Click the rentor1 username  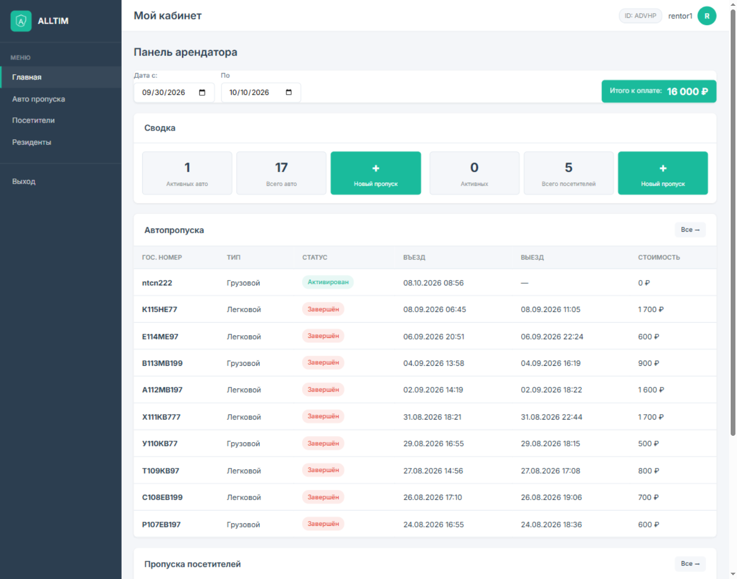coord(680,16)
